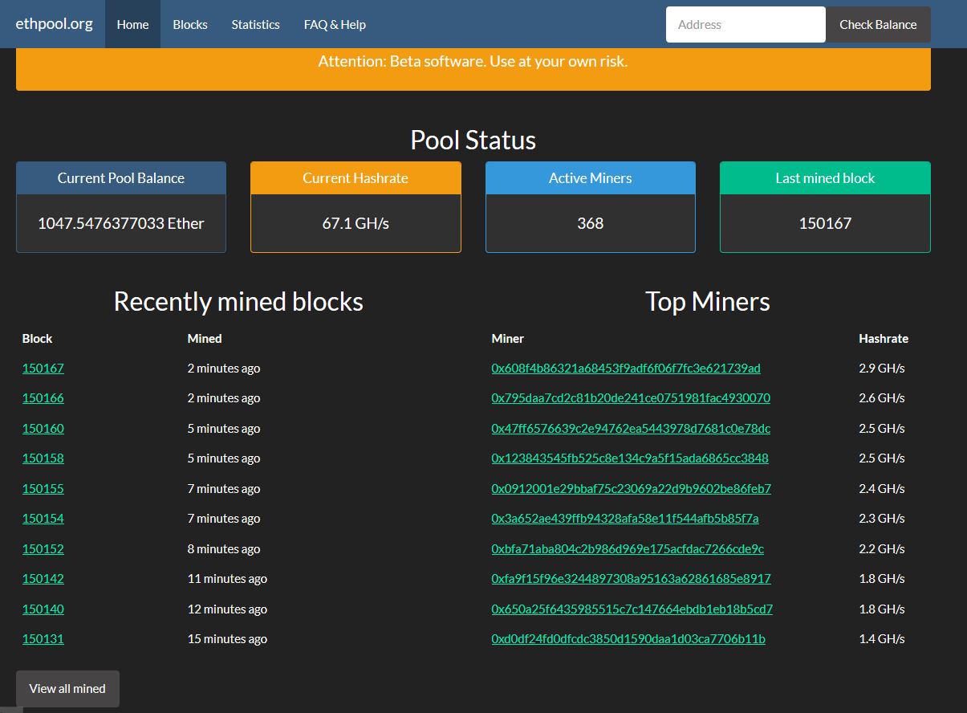Click the 2.2 GH/s hashrate cell
The height and width of the screenshot is (713, 967).
[x=882, y=549]
